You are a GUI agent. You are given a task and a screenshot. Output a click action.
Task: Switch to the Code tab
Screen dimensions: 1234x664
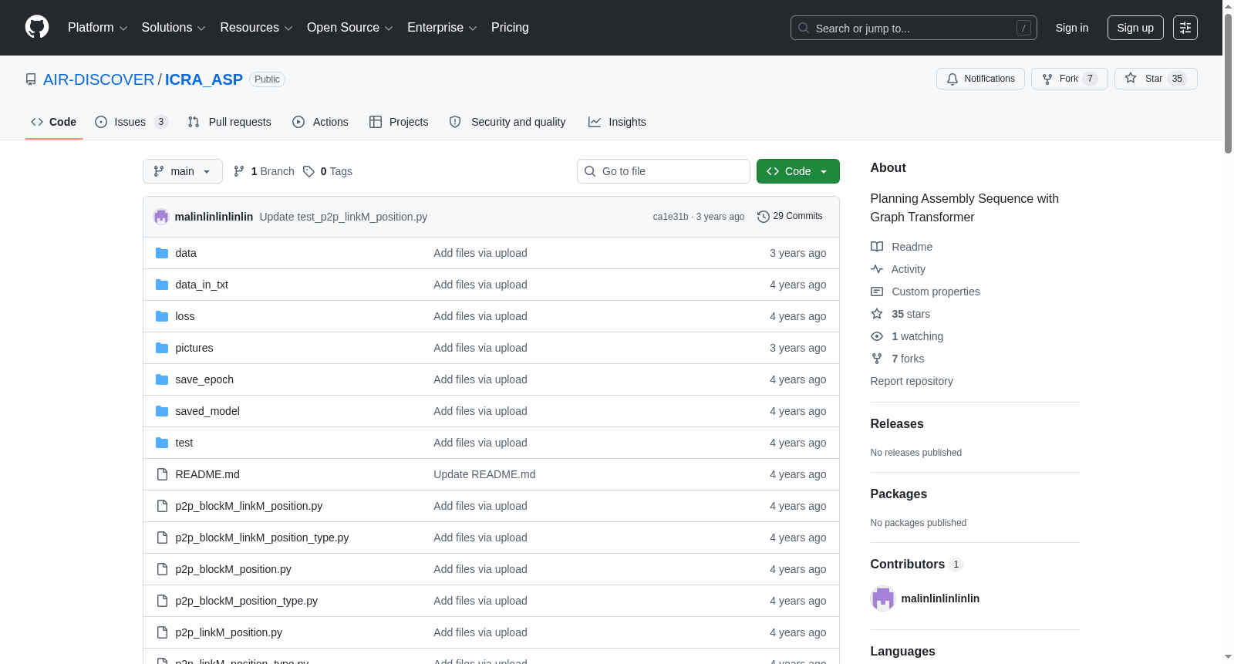click(54, 122)
